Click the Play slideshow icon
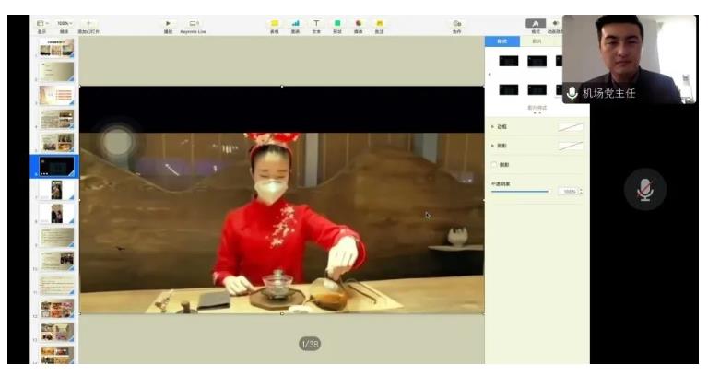Image resolution: width=708 pixels, height=376 pixels. click(168, 23)
